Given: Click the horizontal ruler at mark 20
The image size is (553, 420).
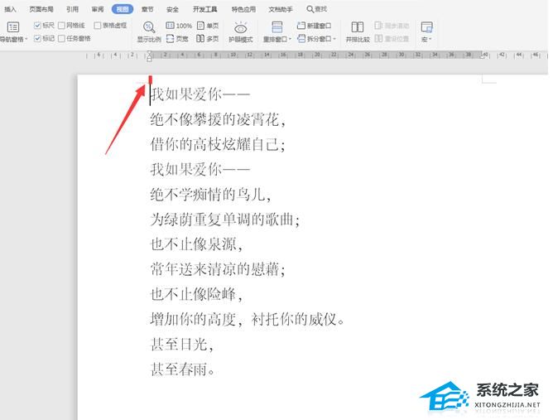Looking at the screenshot, I should [x=317, y=55].
